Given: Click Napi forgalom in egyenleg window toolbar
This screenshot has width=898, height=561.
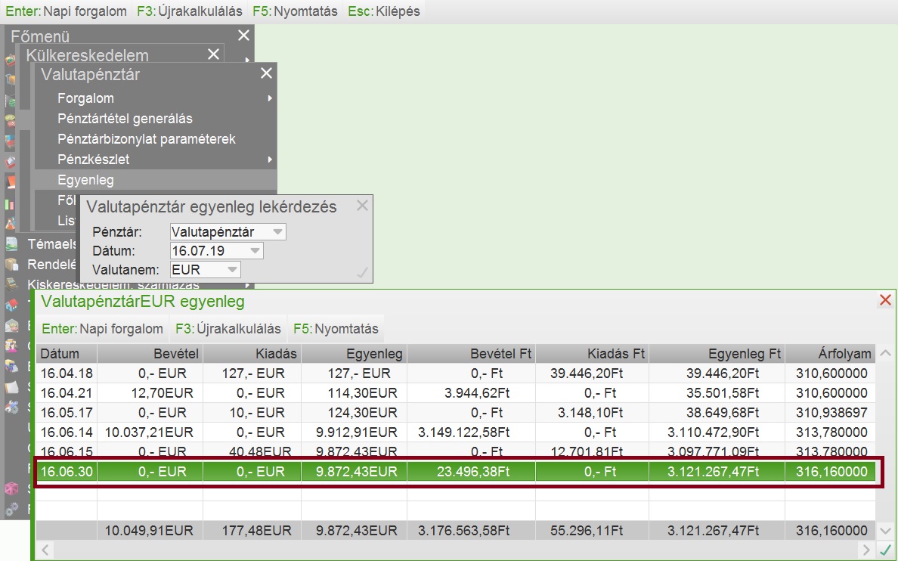Looking at the screenshot, I should click(103, 329).
